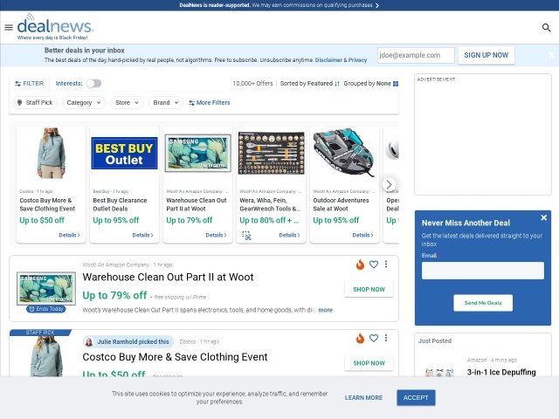Open the Category dropdown
The image size is (559, 419).
pyautogui.click(x=84, y=103)
